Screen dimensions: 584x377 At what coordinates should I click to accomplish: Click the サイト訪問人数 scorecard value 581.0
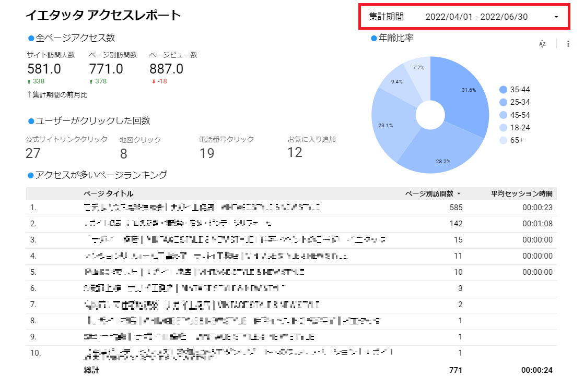point(44,69)
